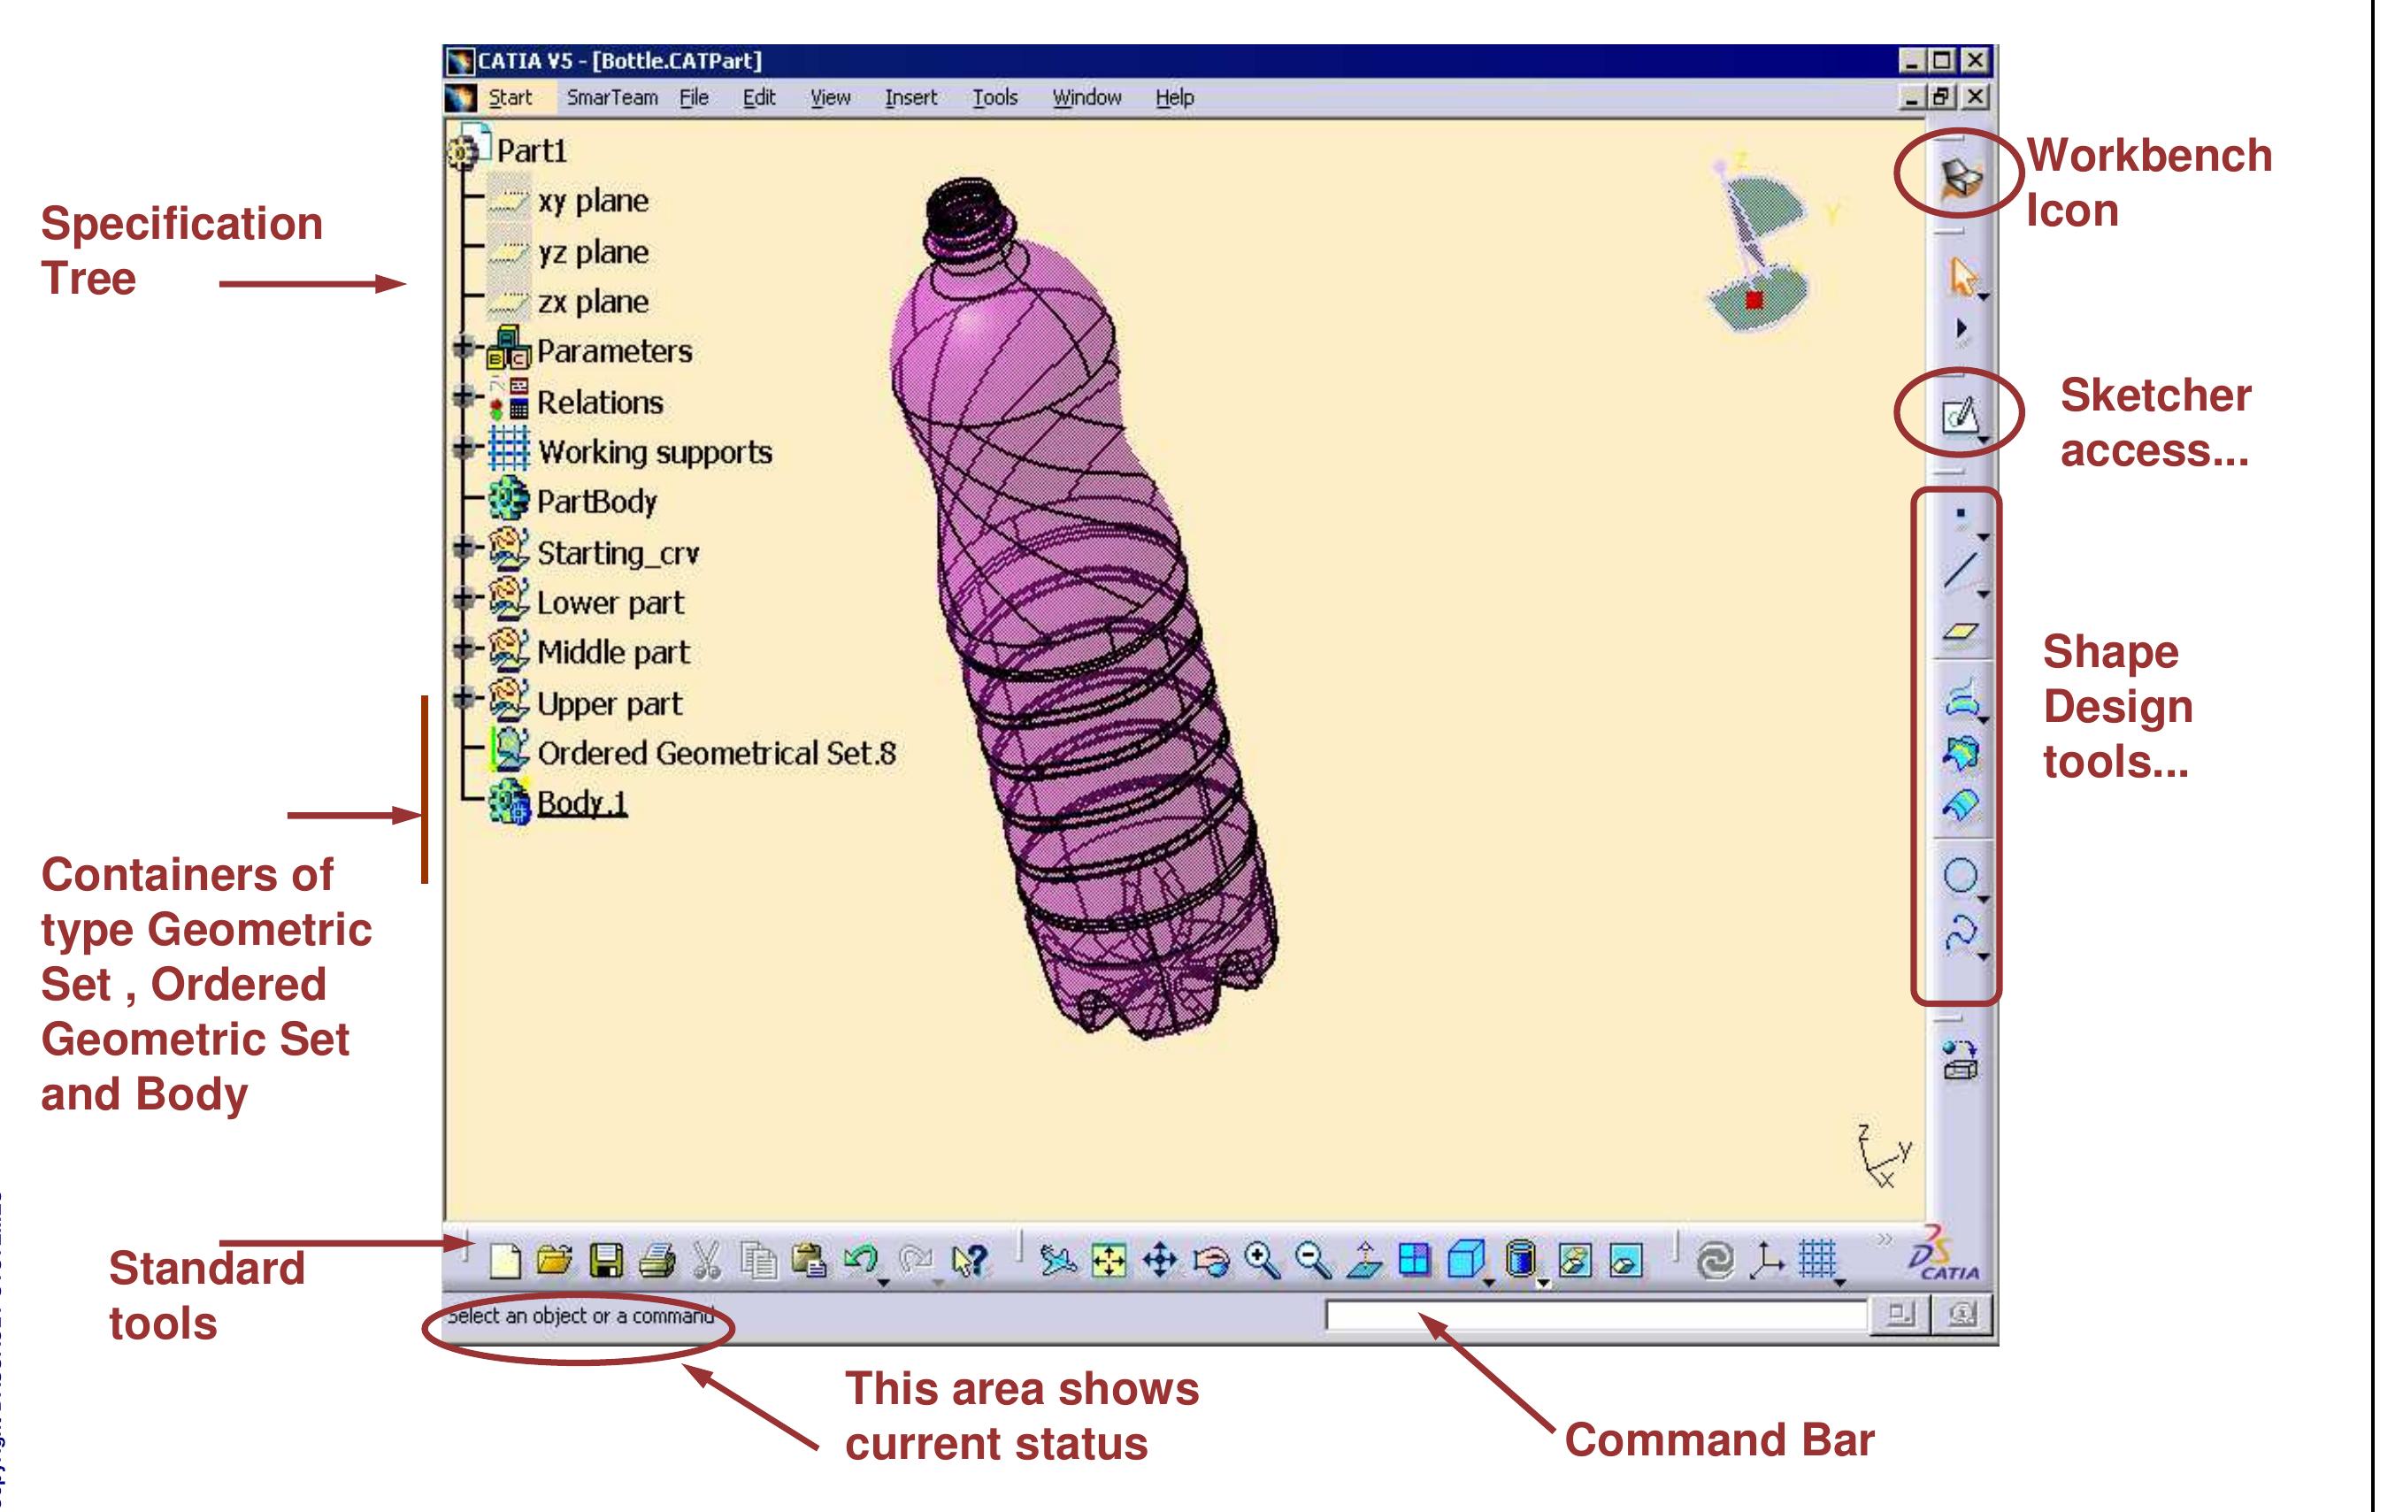Select Body.1 in the specification tree
2403x1512 pixels.
point(582,802)
